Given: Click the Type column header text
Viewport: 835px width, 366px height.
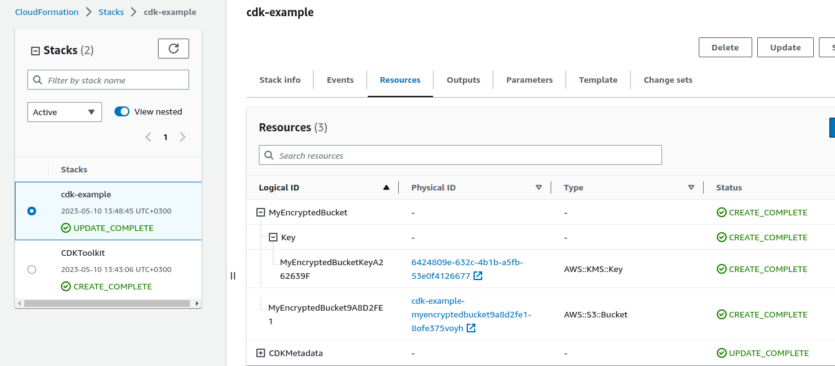Looking at the screenshot, I should point(574,187).
